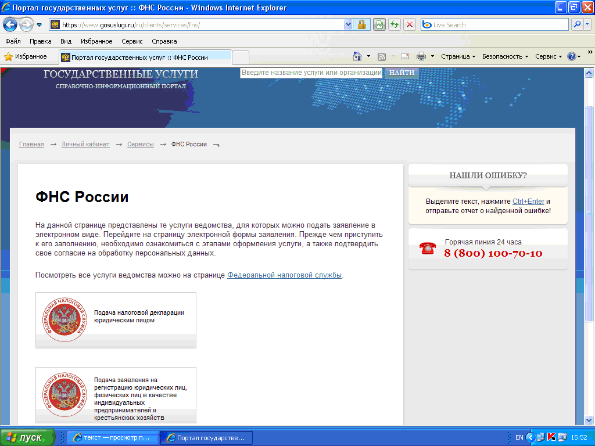
Task: Click the service search input field
Action: click(311, 73)
